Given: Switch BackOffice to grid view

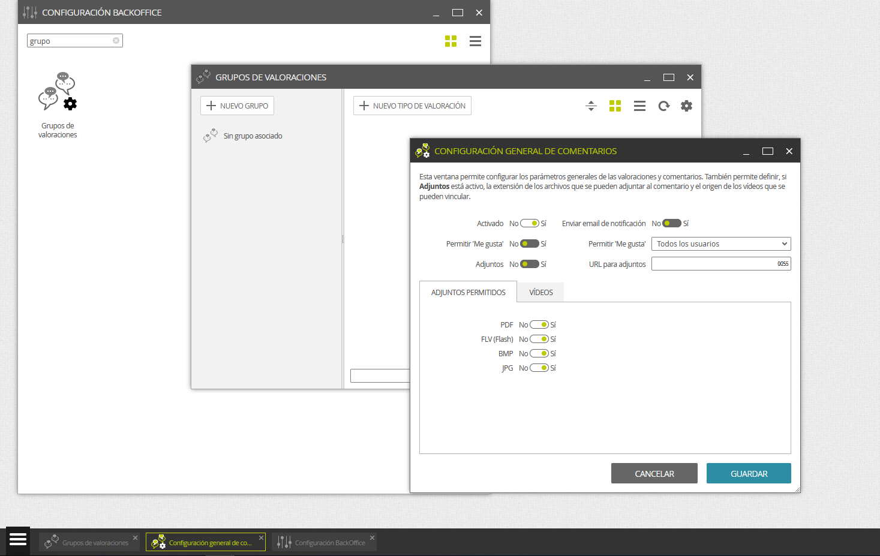Looking at the screenshot, I should (451, 41).
